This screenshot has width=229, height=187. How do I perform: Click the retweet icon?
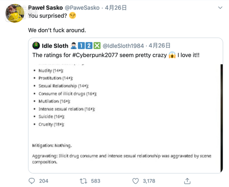click(83, 181)
